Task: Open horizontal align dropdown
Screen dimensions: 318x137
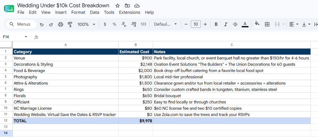Action: [x=294, y=24]
